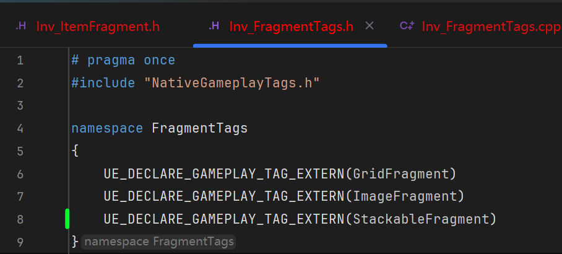This screenshot has height=254, width=562.
Task: Select the active Inv_FragmentTags.h tab label
Action: [x=291, y=27]
